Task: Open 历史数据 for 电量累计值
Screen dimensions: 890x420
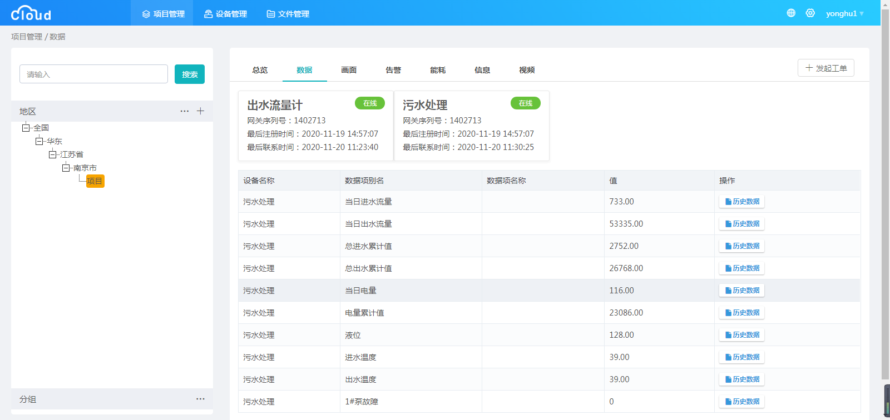Action: (x=742, y=313)
